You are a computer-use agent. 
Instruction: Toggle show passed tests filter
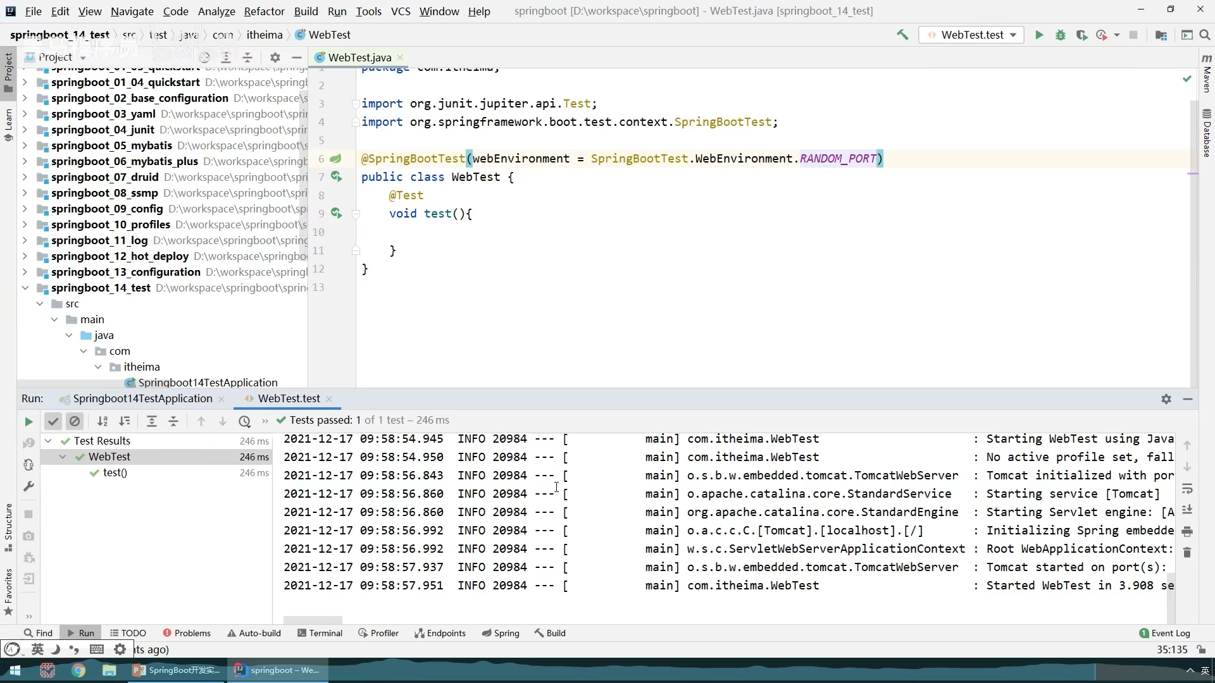(x=53, y=421)
